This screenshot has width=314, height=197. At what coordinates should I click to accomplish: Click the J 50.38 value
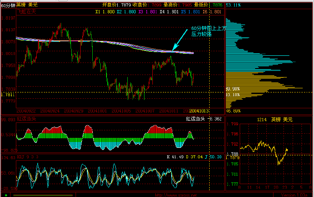(x=213, y=157)
